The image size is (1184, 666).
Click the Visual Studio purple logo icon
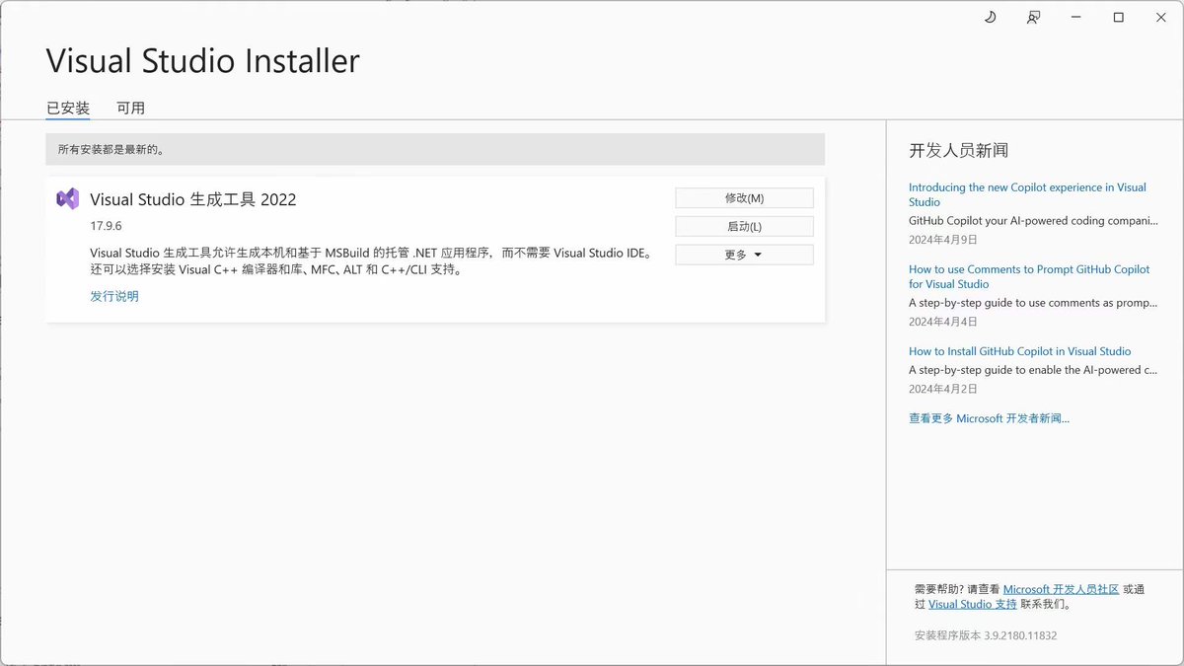pyautogui.click(x=68, y=198)
